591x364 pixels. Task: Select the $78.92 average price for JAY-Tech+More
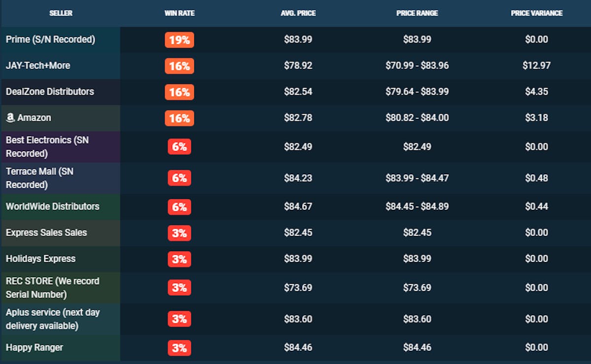pos(298,66)
